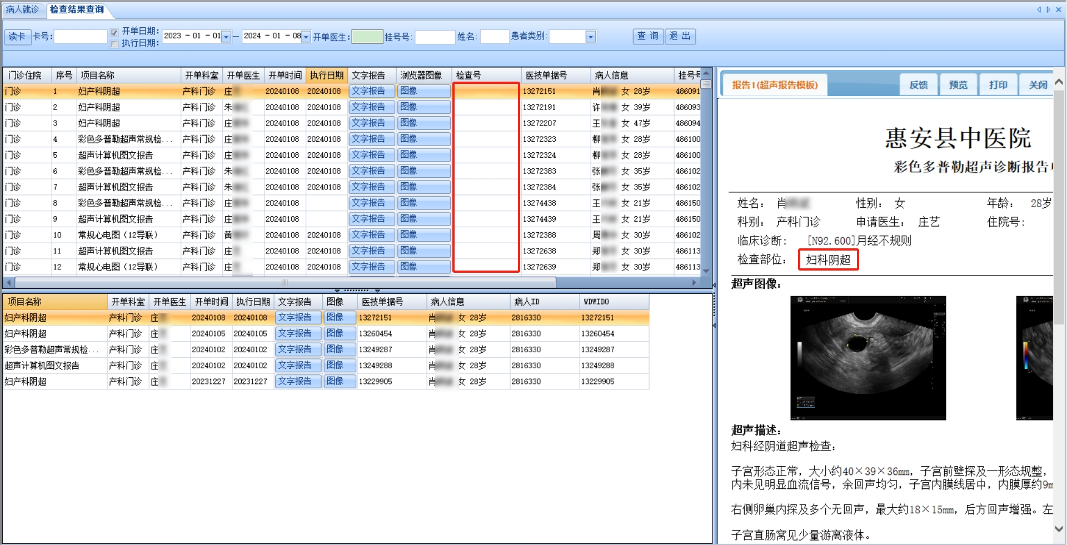Toggle the 开单日期 checkbox

click(114, 32)
